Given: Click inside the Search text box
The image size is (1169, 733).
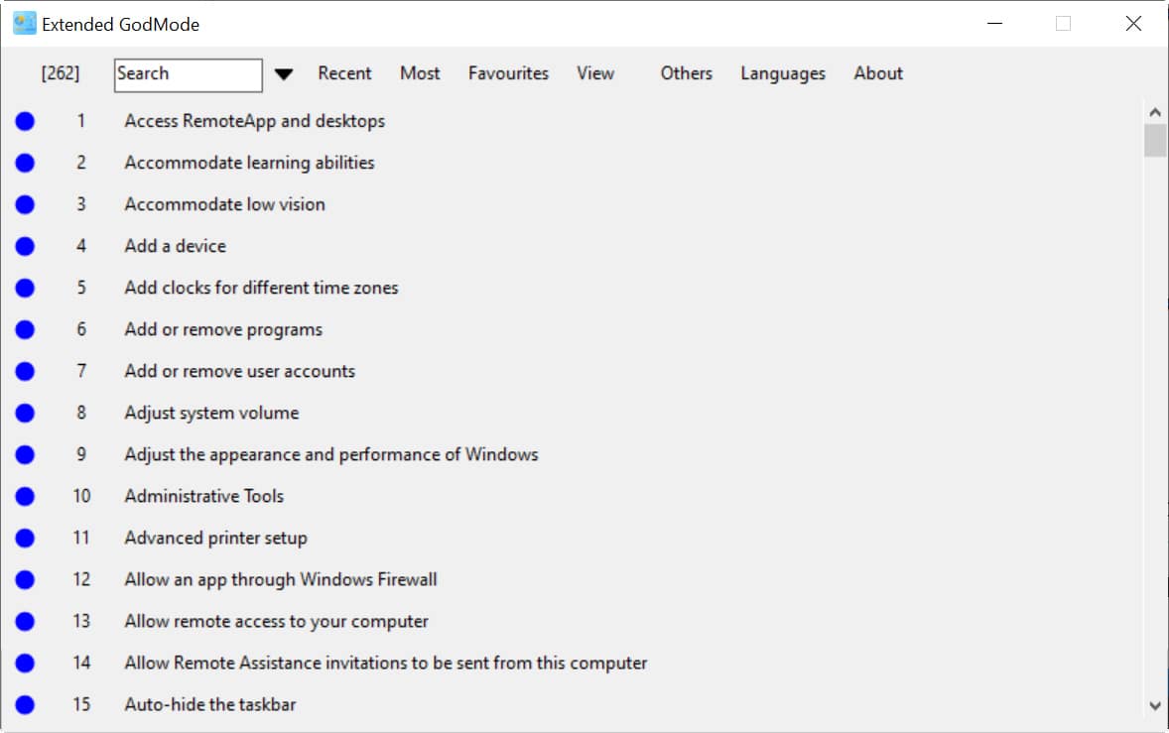Looking at the screenshot, I should [x=189, y=74].
